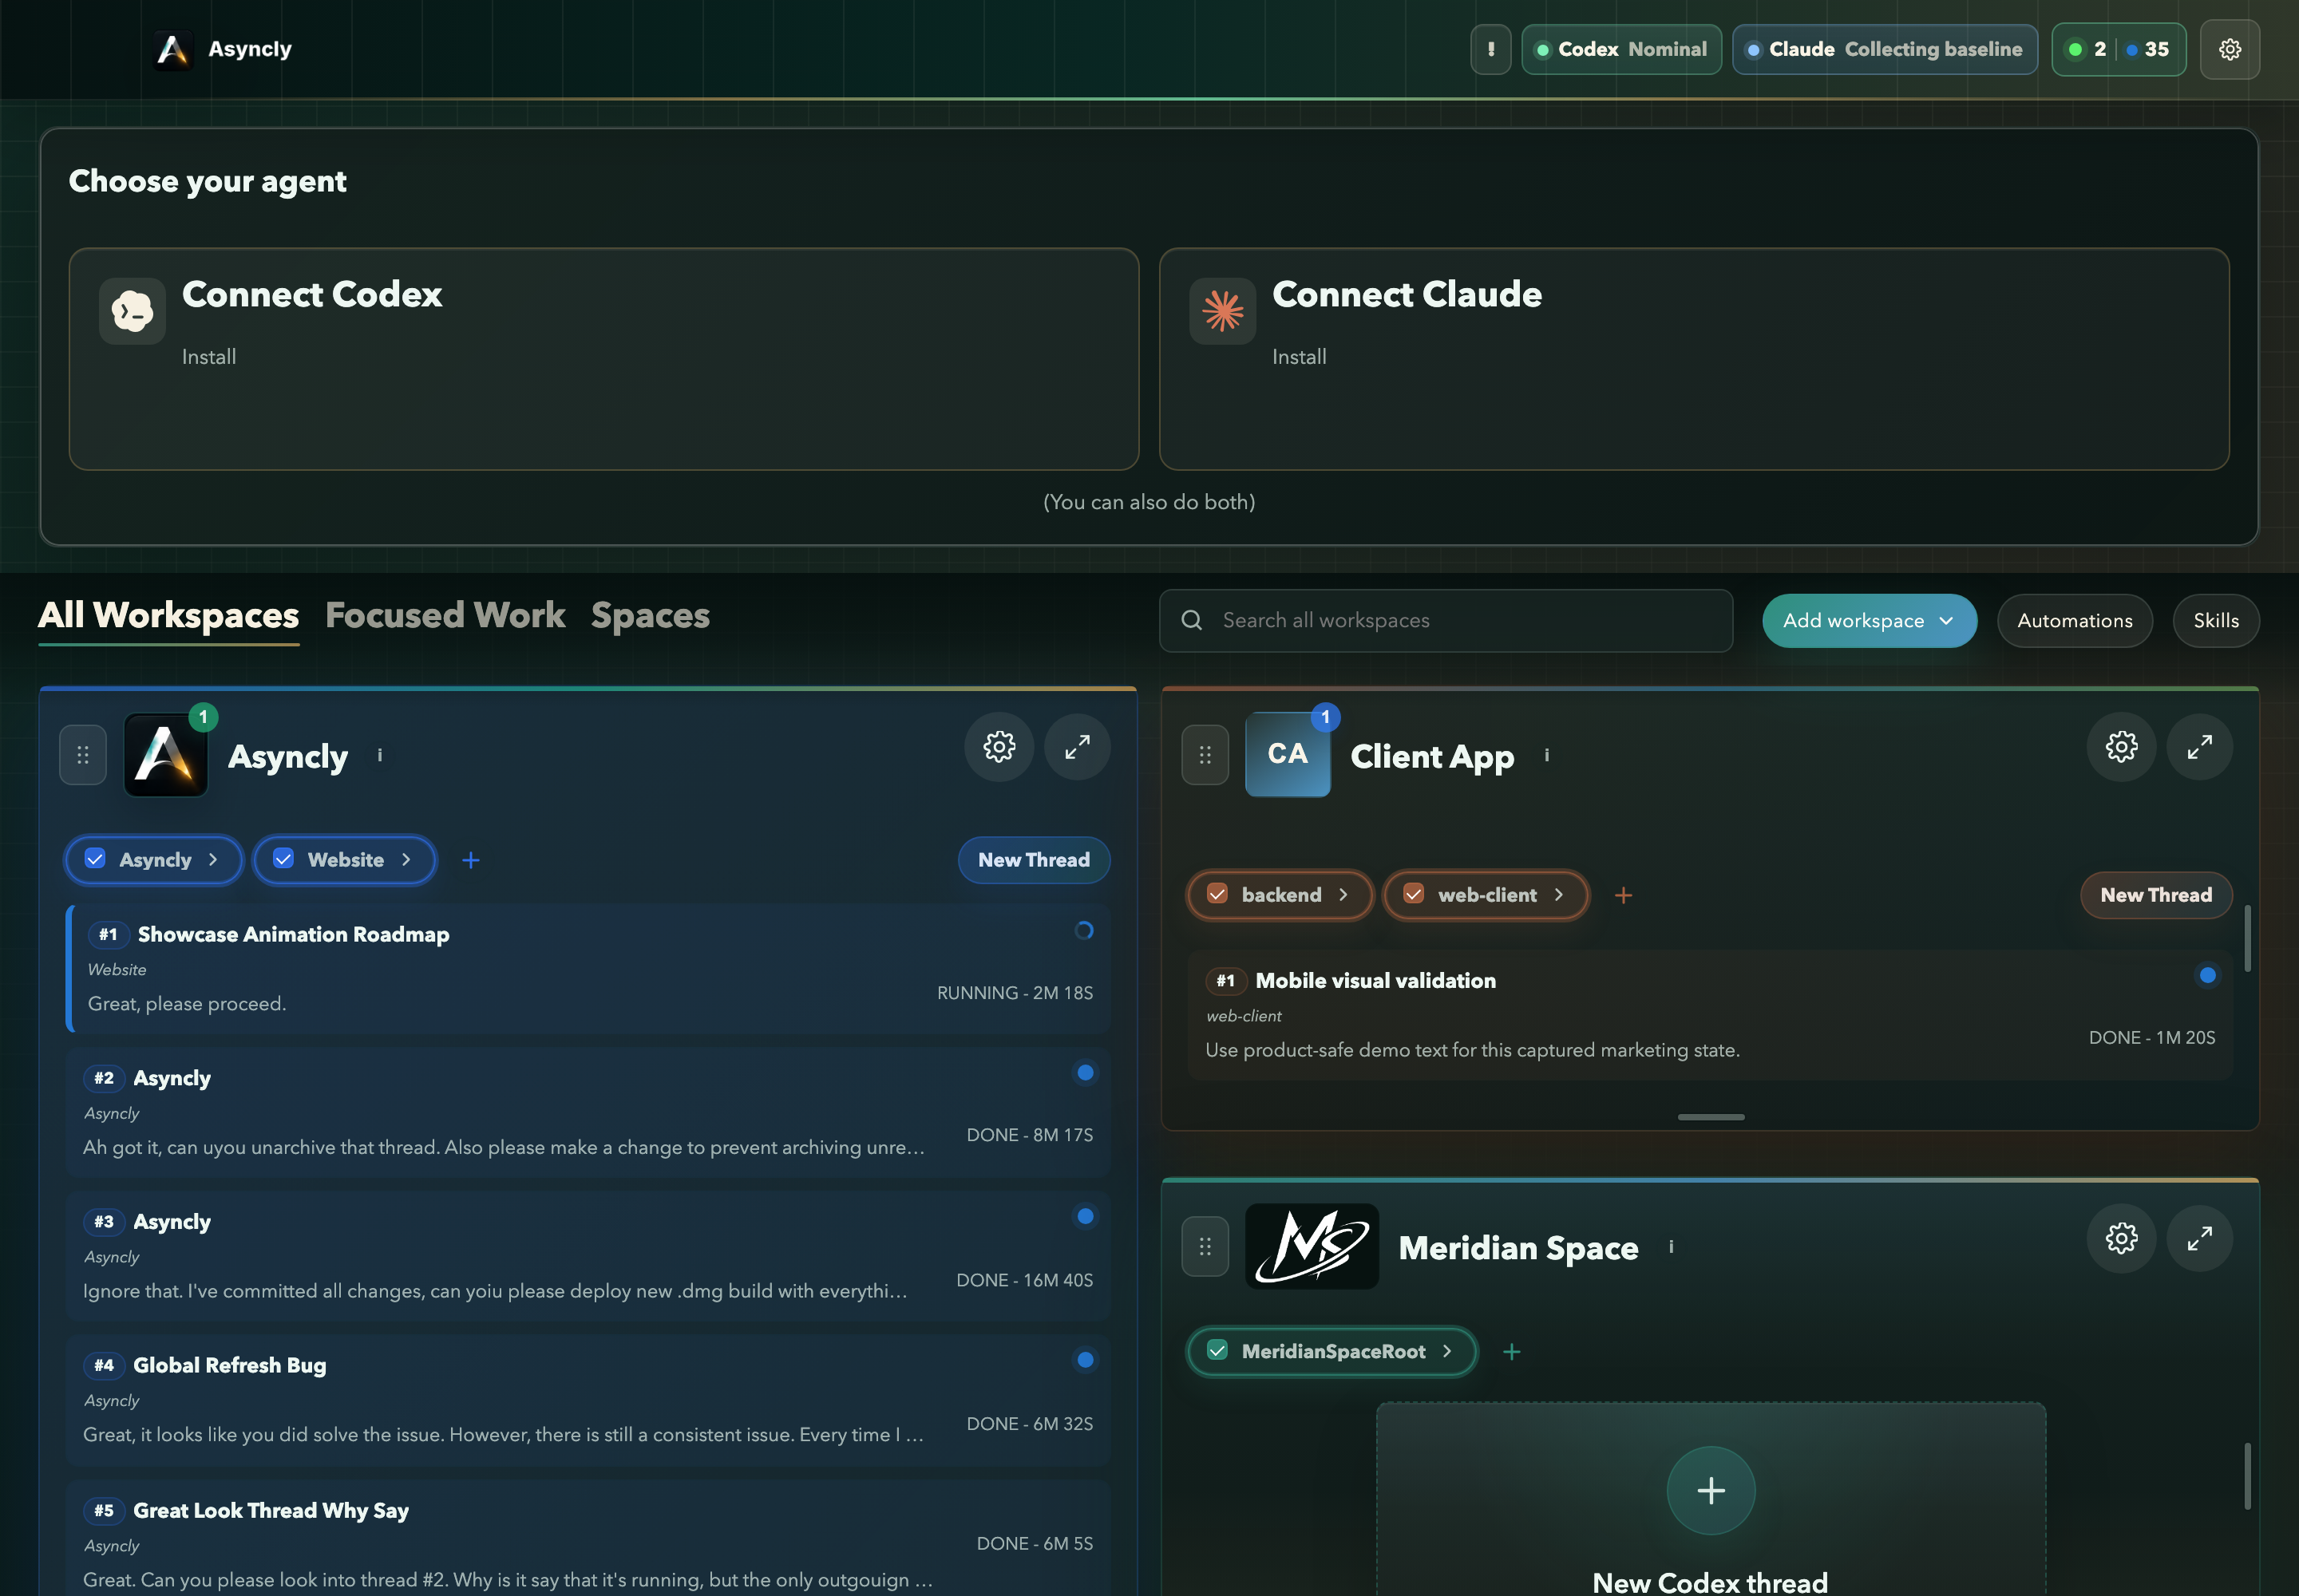The width and height of the screenshot is (2299, 1596).
Task: Open the Mobile visual validation thread
Action: 1710,1015
